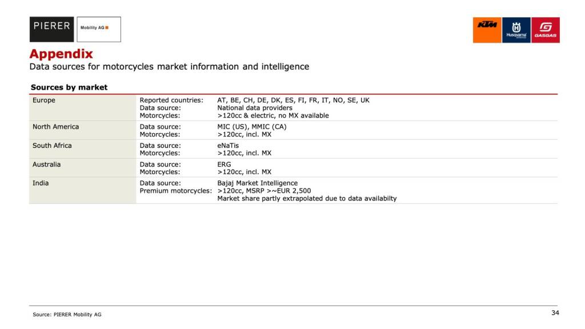Click MIC (US), MMIC (CA) data source
Screen dimensions: 585x329
[x=252, y=127]
